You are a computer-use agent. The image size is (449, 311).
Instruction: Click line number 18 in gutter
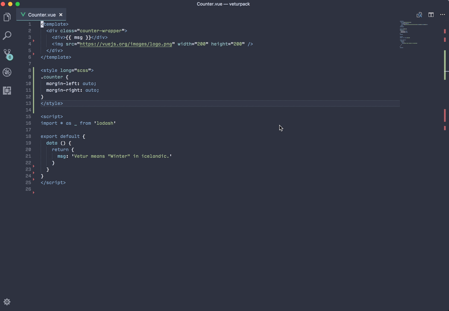(28, 136)
